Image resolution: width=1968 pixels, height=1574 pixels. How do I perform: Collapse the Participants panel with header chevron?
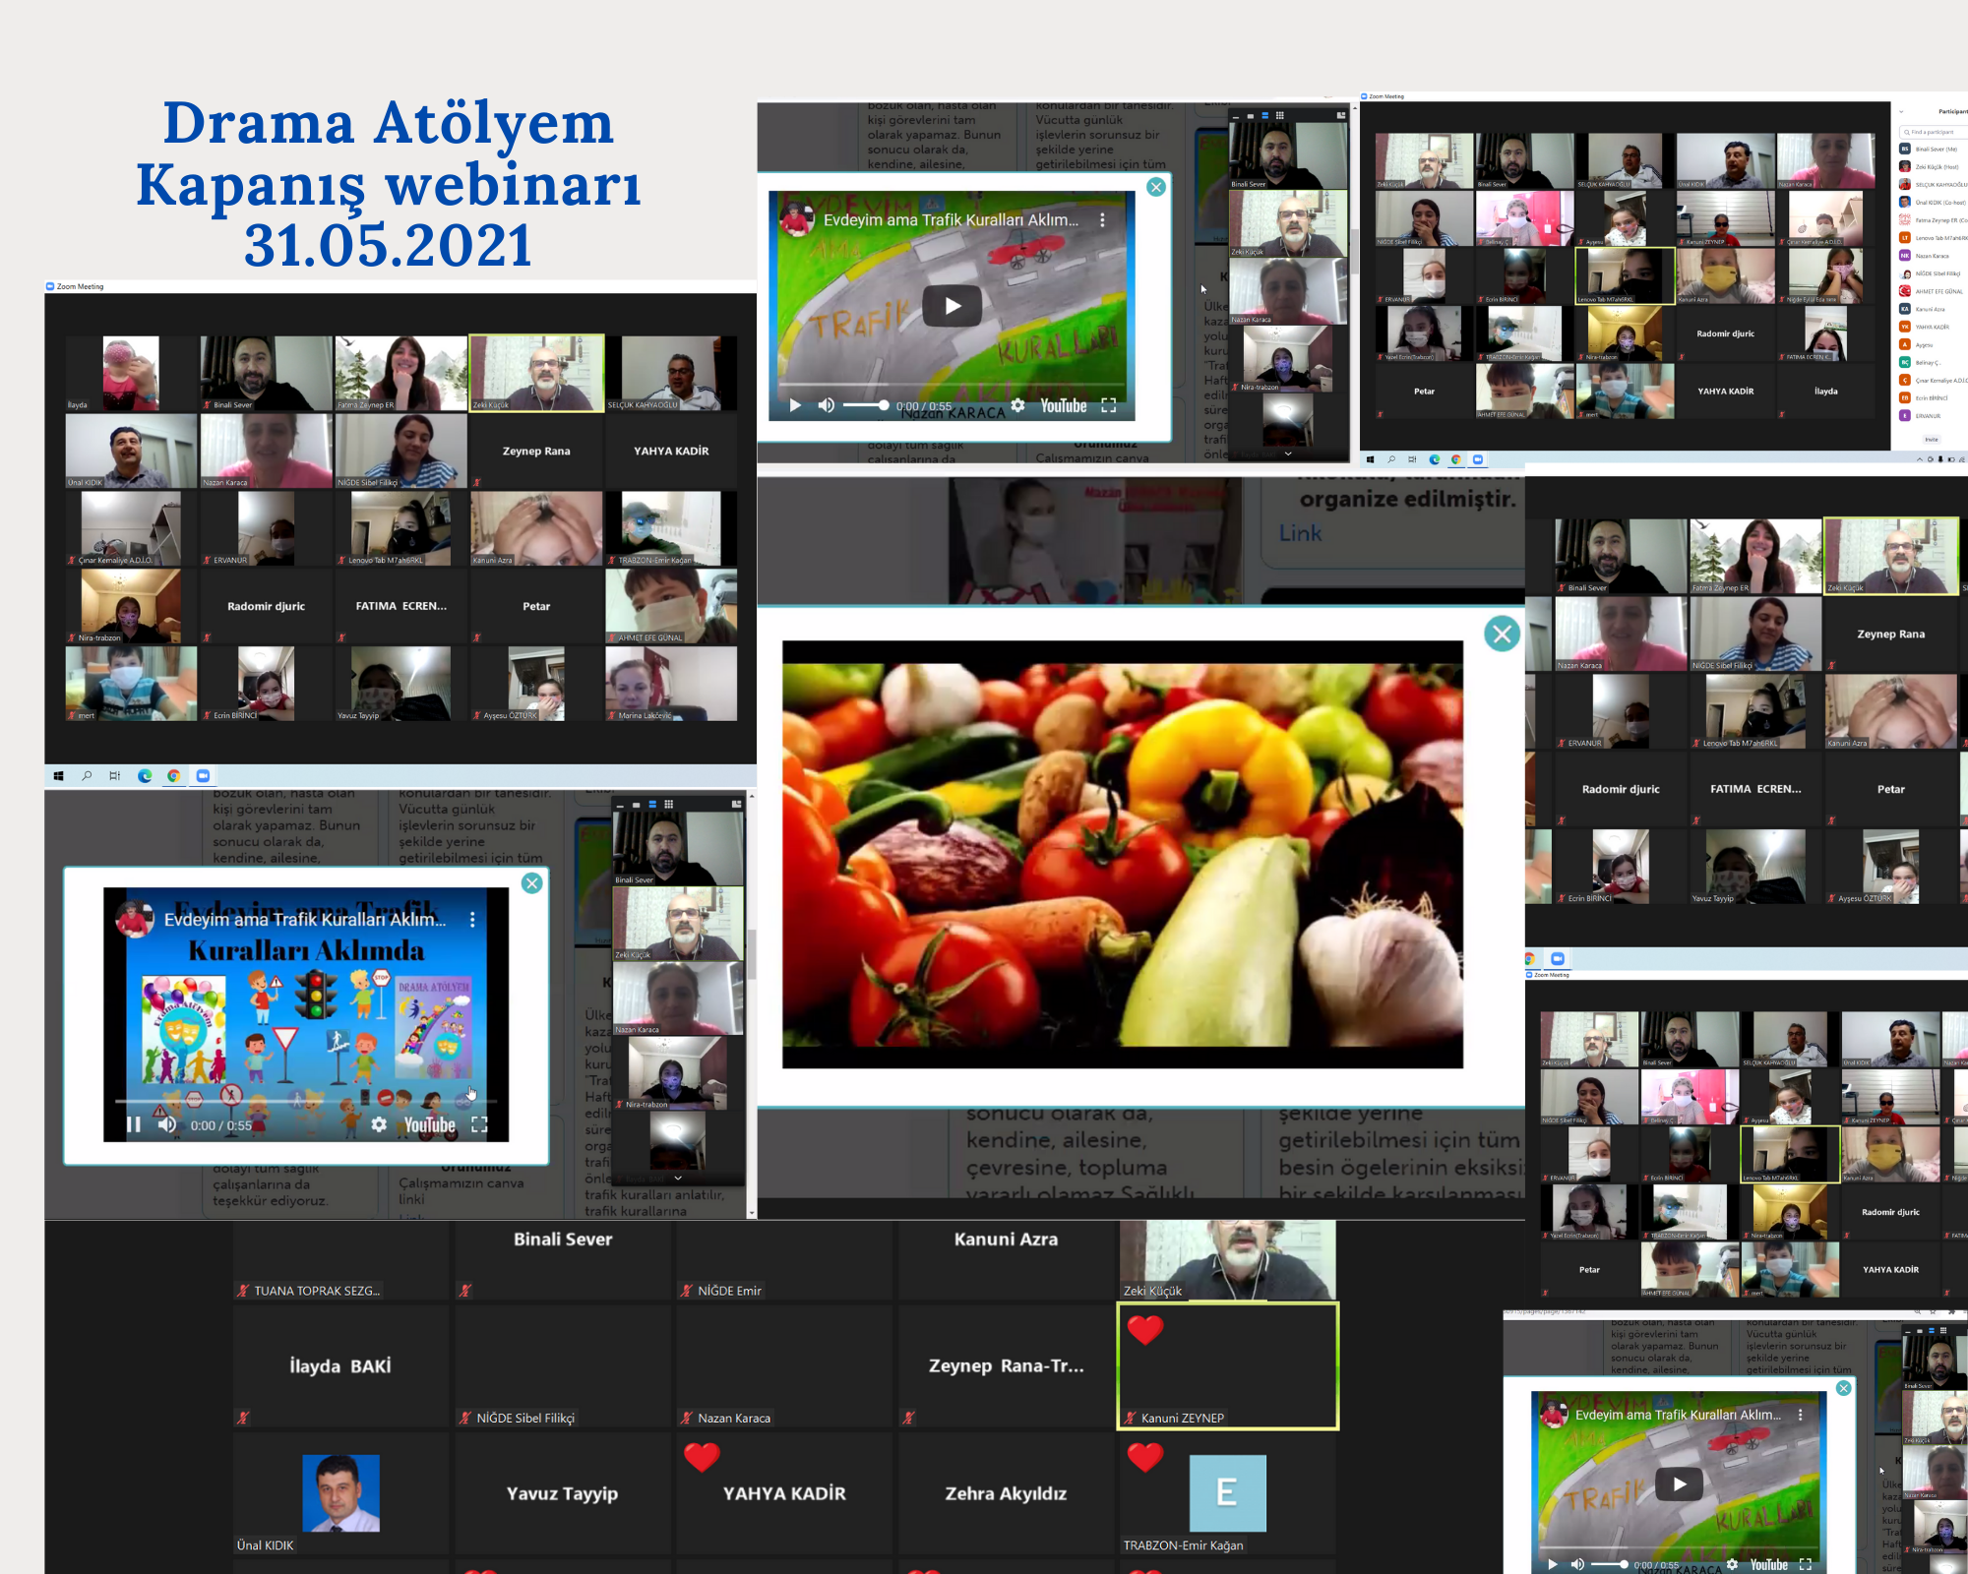tap(1901, 112)
